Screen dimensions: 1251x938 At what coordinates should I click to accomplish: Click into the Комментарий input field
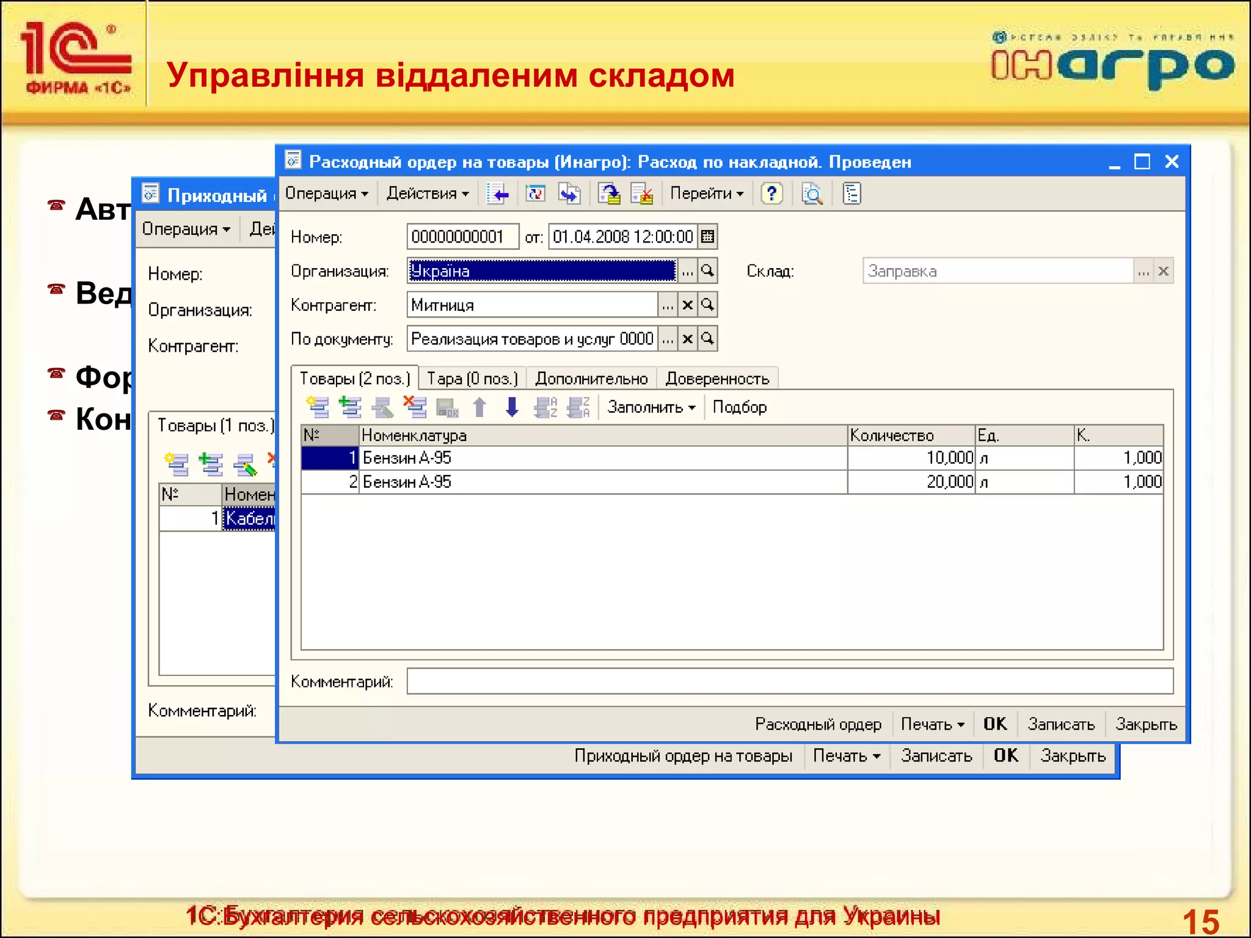click(789, 682)
